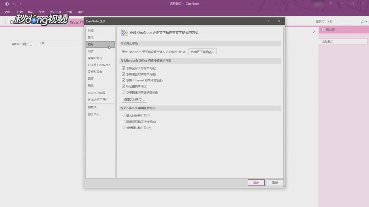Click the add page plus icon

click(323, 30)
